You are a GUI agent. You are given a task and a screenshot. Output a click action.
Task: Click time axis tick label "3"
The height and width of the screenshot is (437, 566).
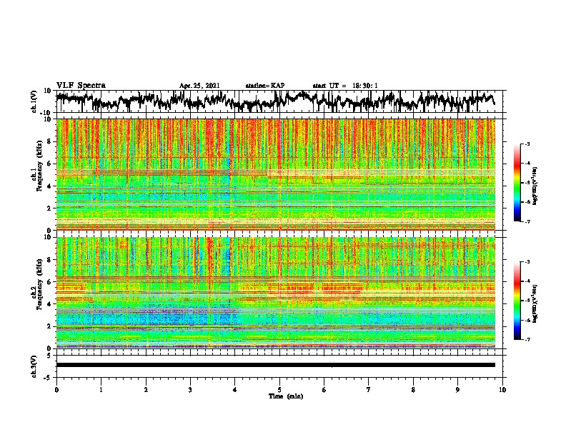(191, 390)
